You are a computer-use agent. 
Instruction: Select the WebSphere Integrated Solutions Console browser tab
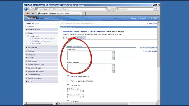[x=59, y=14]
